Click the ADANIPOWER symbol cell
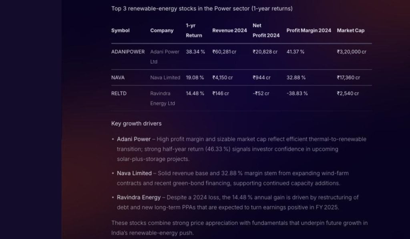Viewport: 410px width, 239px height. coord(128,52)
